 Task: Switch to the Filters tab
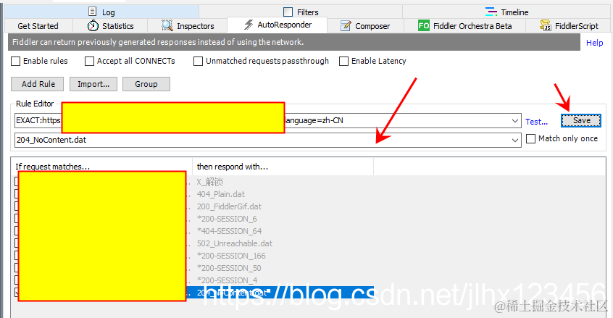pos(301,12)
